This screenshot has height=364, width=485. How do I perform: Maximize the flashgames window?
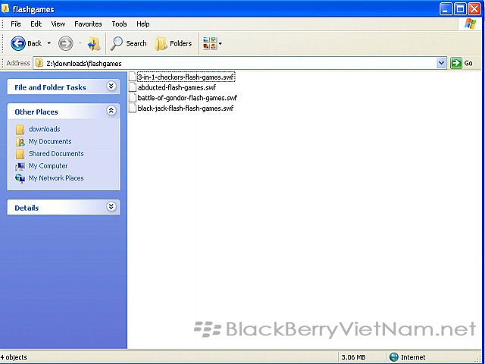tap(460, 9)
